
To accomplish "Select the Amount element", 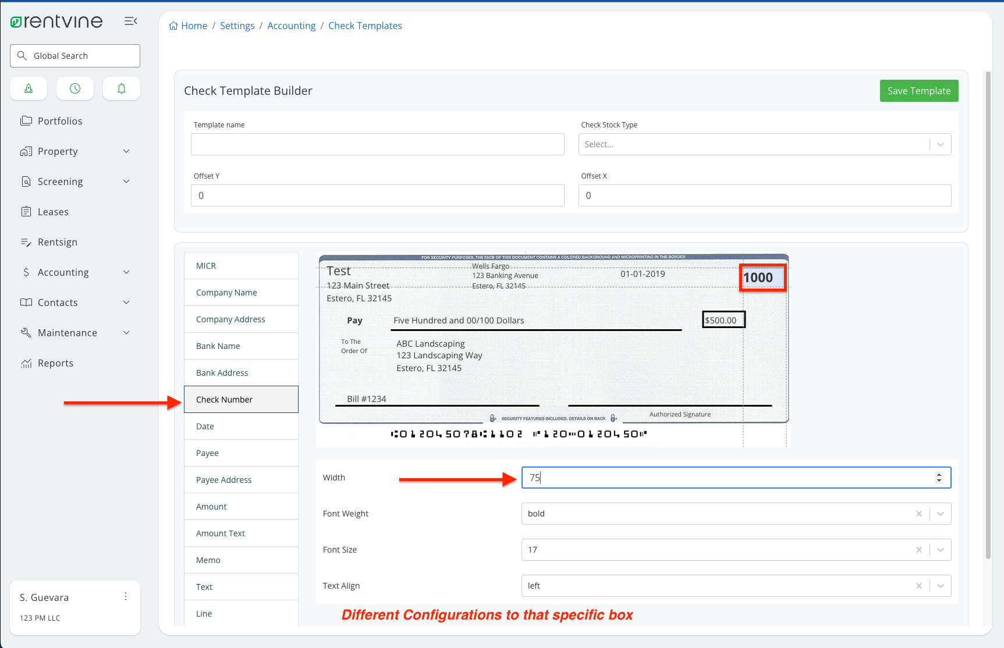I will pyautogui.click(x=241, y=507).
